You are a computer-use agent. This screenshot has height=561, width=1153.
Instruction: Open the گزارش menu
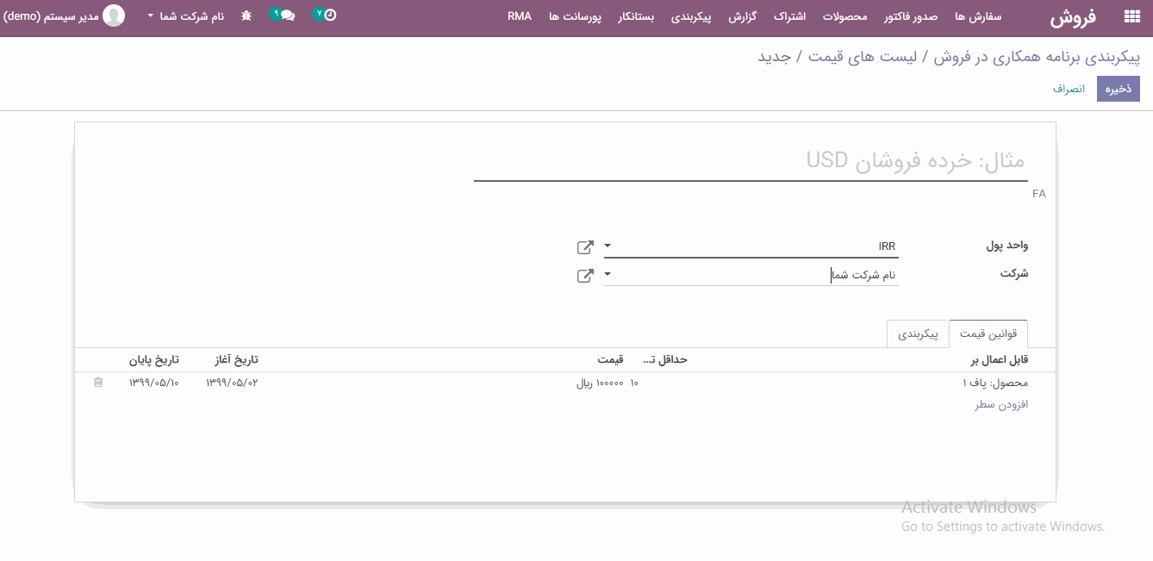[744, 16]
